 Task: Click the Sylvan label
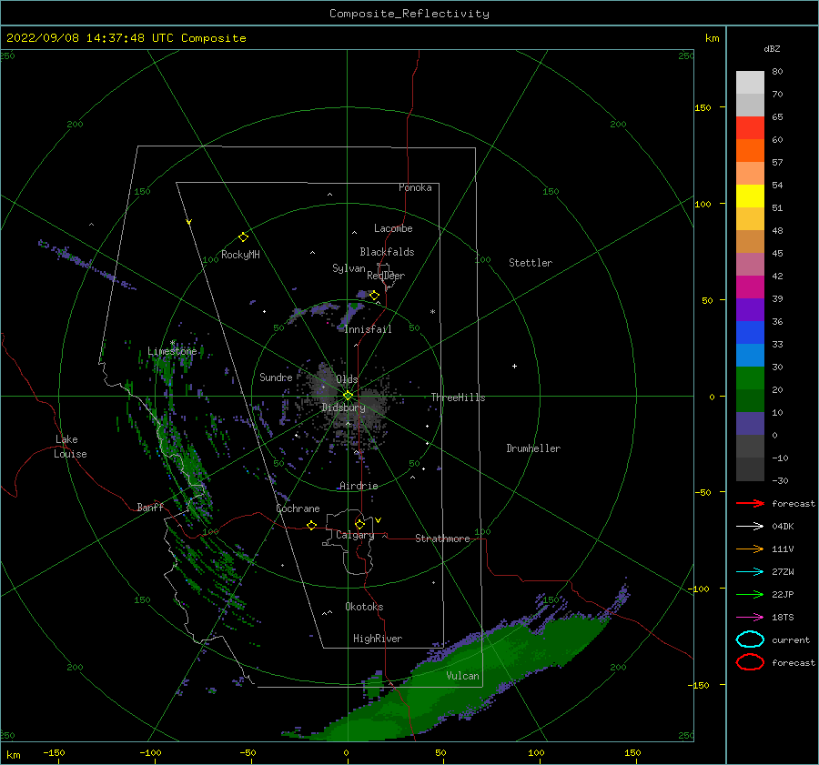349,268
